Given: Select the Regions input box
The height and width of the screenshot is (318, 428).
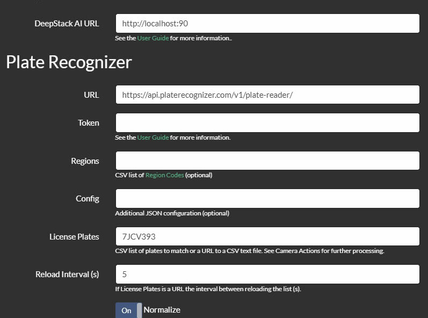Looking at the screenshot, I should click(267, 161).
